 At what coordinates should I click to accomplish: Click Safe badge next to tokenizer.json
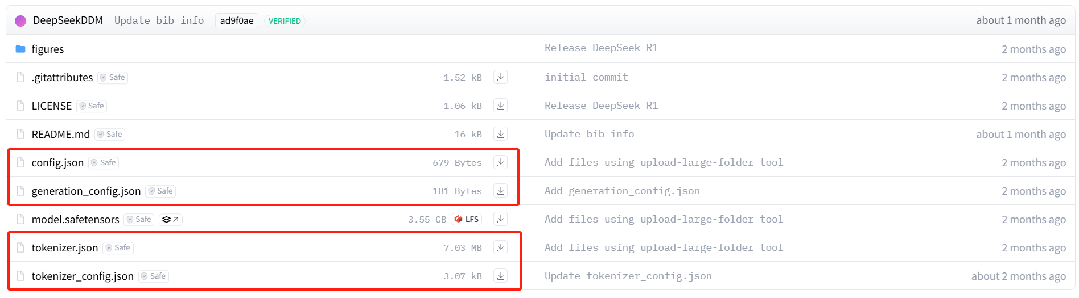tap(118, 247)
